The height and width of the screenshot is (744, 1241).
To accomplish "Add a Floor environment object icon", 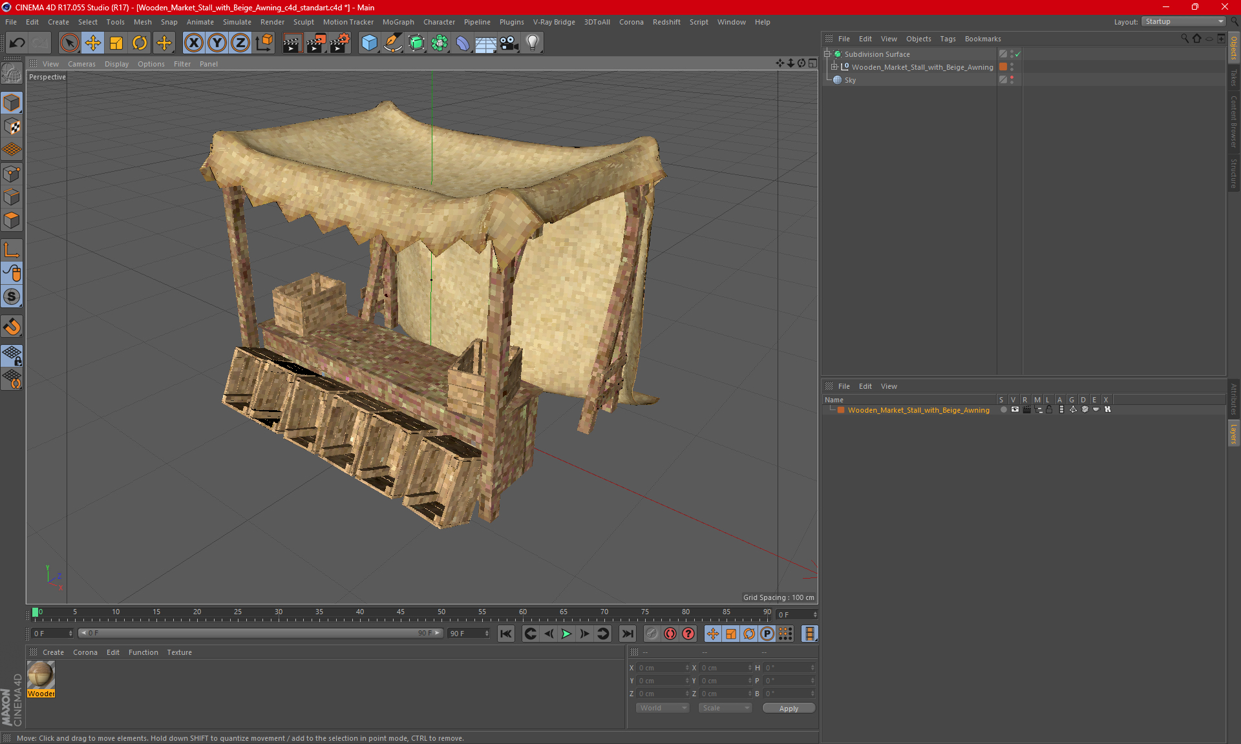I will [x=486, y=43].
